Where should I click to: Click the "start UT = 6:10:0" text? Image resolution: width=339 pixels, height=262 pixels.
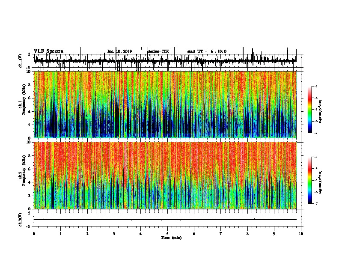[x=207, y=51]
